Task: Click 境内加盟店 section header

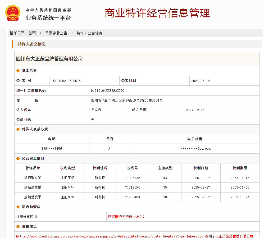Action: pyautogui.click(x=31, y=207)
